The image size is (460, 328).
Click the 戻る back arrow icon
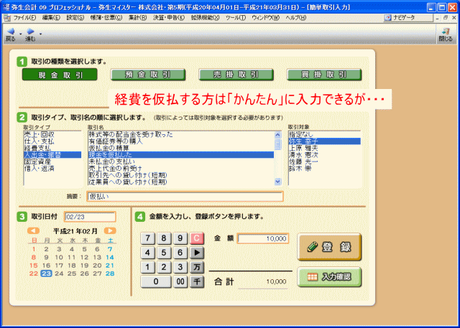(x=11, y=31)
